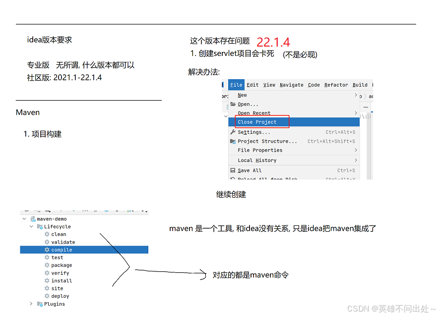This screenshot has height=316, width=439.
Task: Click the wrench icon beside Settings...
Action: click(x=233, y=132)
